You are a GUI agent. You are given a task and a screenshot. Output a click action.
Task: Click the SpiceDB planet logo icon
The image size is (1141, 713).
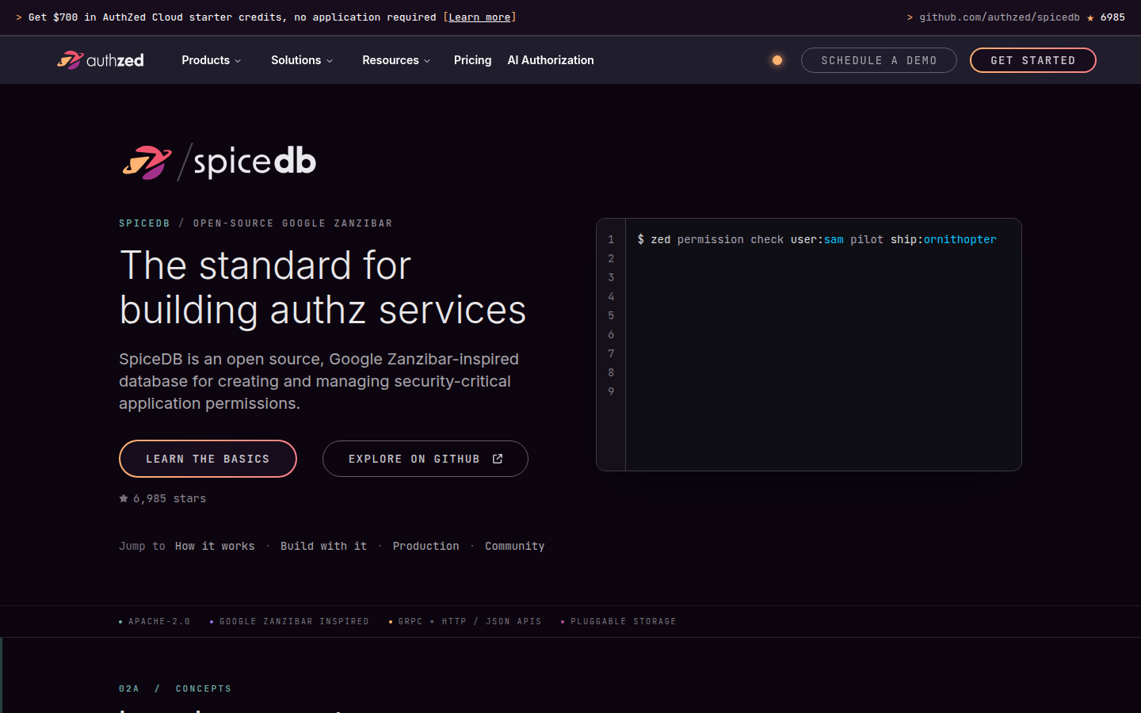pos(147,162)
